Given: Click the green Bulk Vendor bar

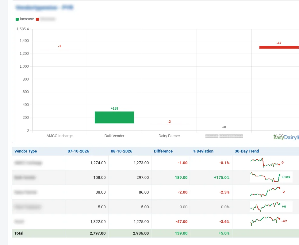Looking at the screenshot, I should pos(114,117).
